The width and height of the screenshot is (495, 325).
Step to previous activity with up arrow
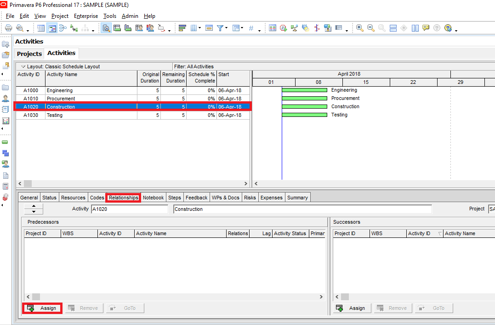[x=34, y=206]
